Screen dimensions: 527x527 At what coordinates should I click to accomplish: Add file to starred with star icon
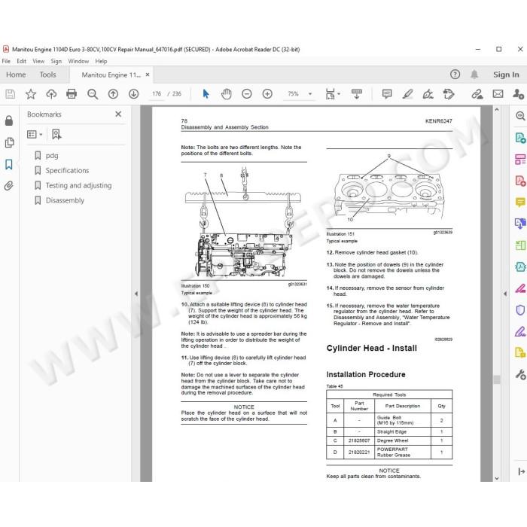click(31, 94)
